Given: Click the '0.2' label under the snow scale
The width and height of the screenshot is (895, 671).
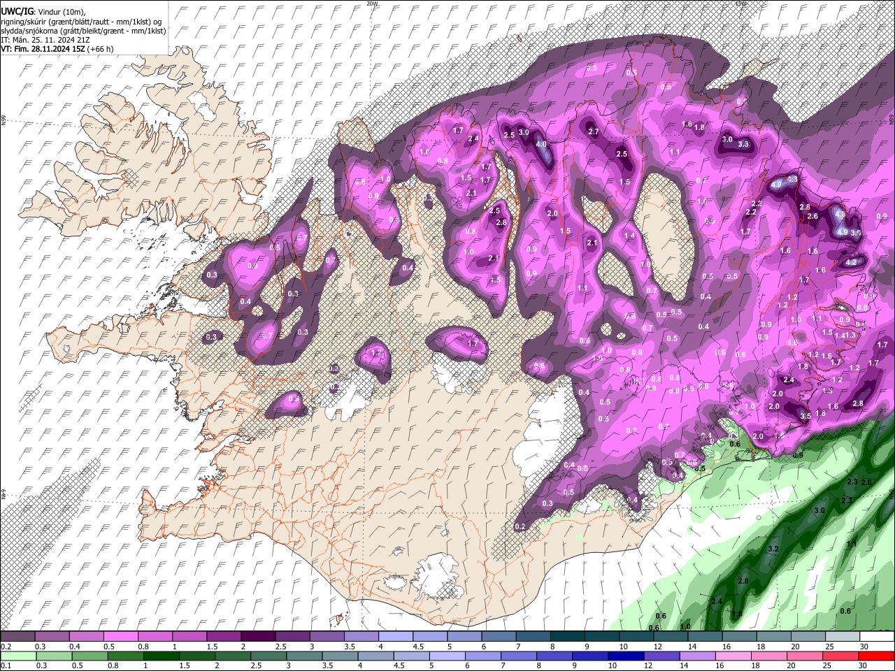Looking at the screenshot, I should 5,647.
